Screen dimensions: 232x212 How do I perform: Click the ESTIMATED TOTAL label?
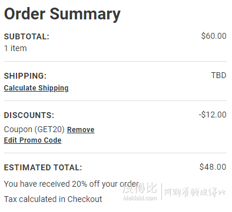coord(43,168)
